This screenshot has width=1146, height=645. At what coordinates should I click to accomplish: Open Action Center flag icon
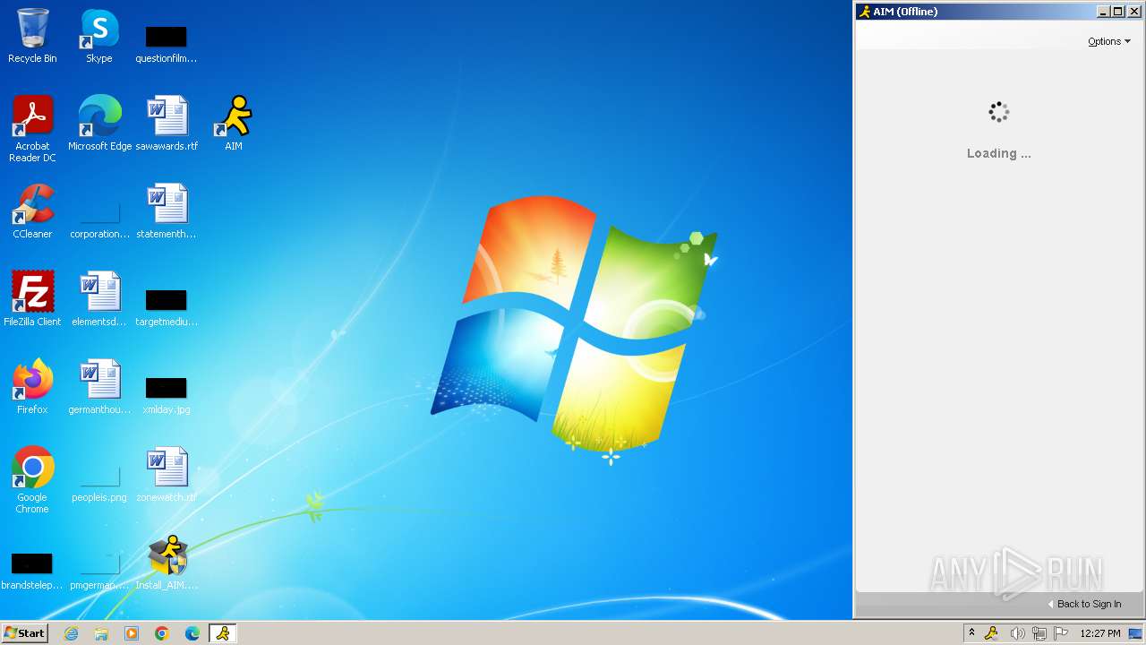(x=1061, y=633)
